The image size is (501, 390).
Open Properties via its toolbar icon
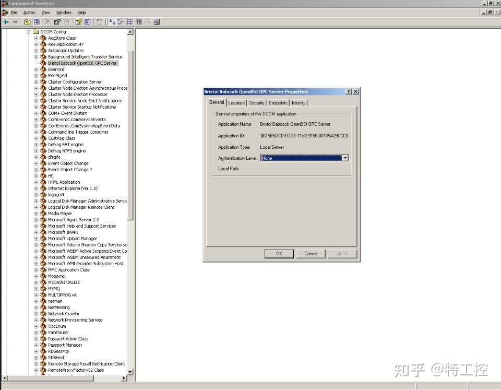(x=56, y=22)
